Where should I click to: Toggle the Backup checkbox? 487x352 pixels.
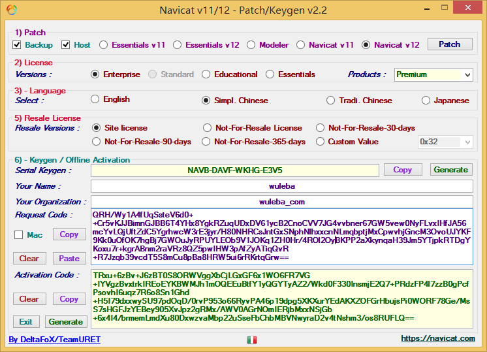17,45
